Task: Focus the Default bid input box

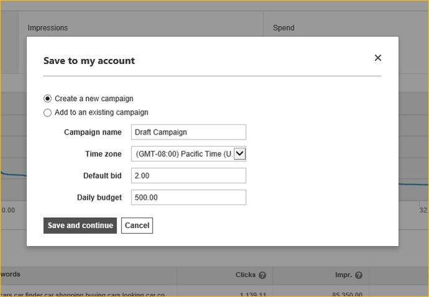Action: [189, 175]
